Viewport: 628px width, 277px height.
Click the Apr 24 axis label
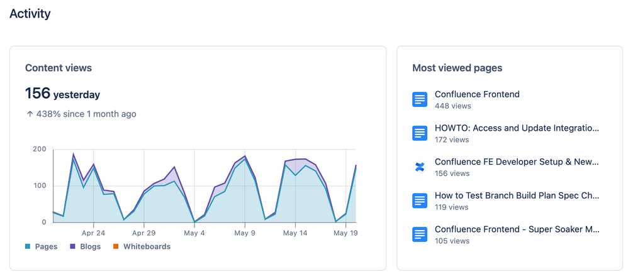coord(93,233)
